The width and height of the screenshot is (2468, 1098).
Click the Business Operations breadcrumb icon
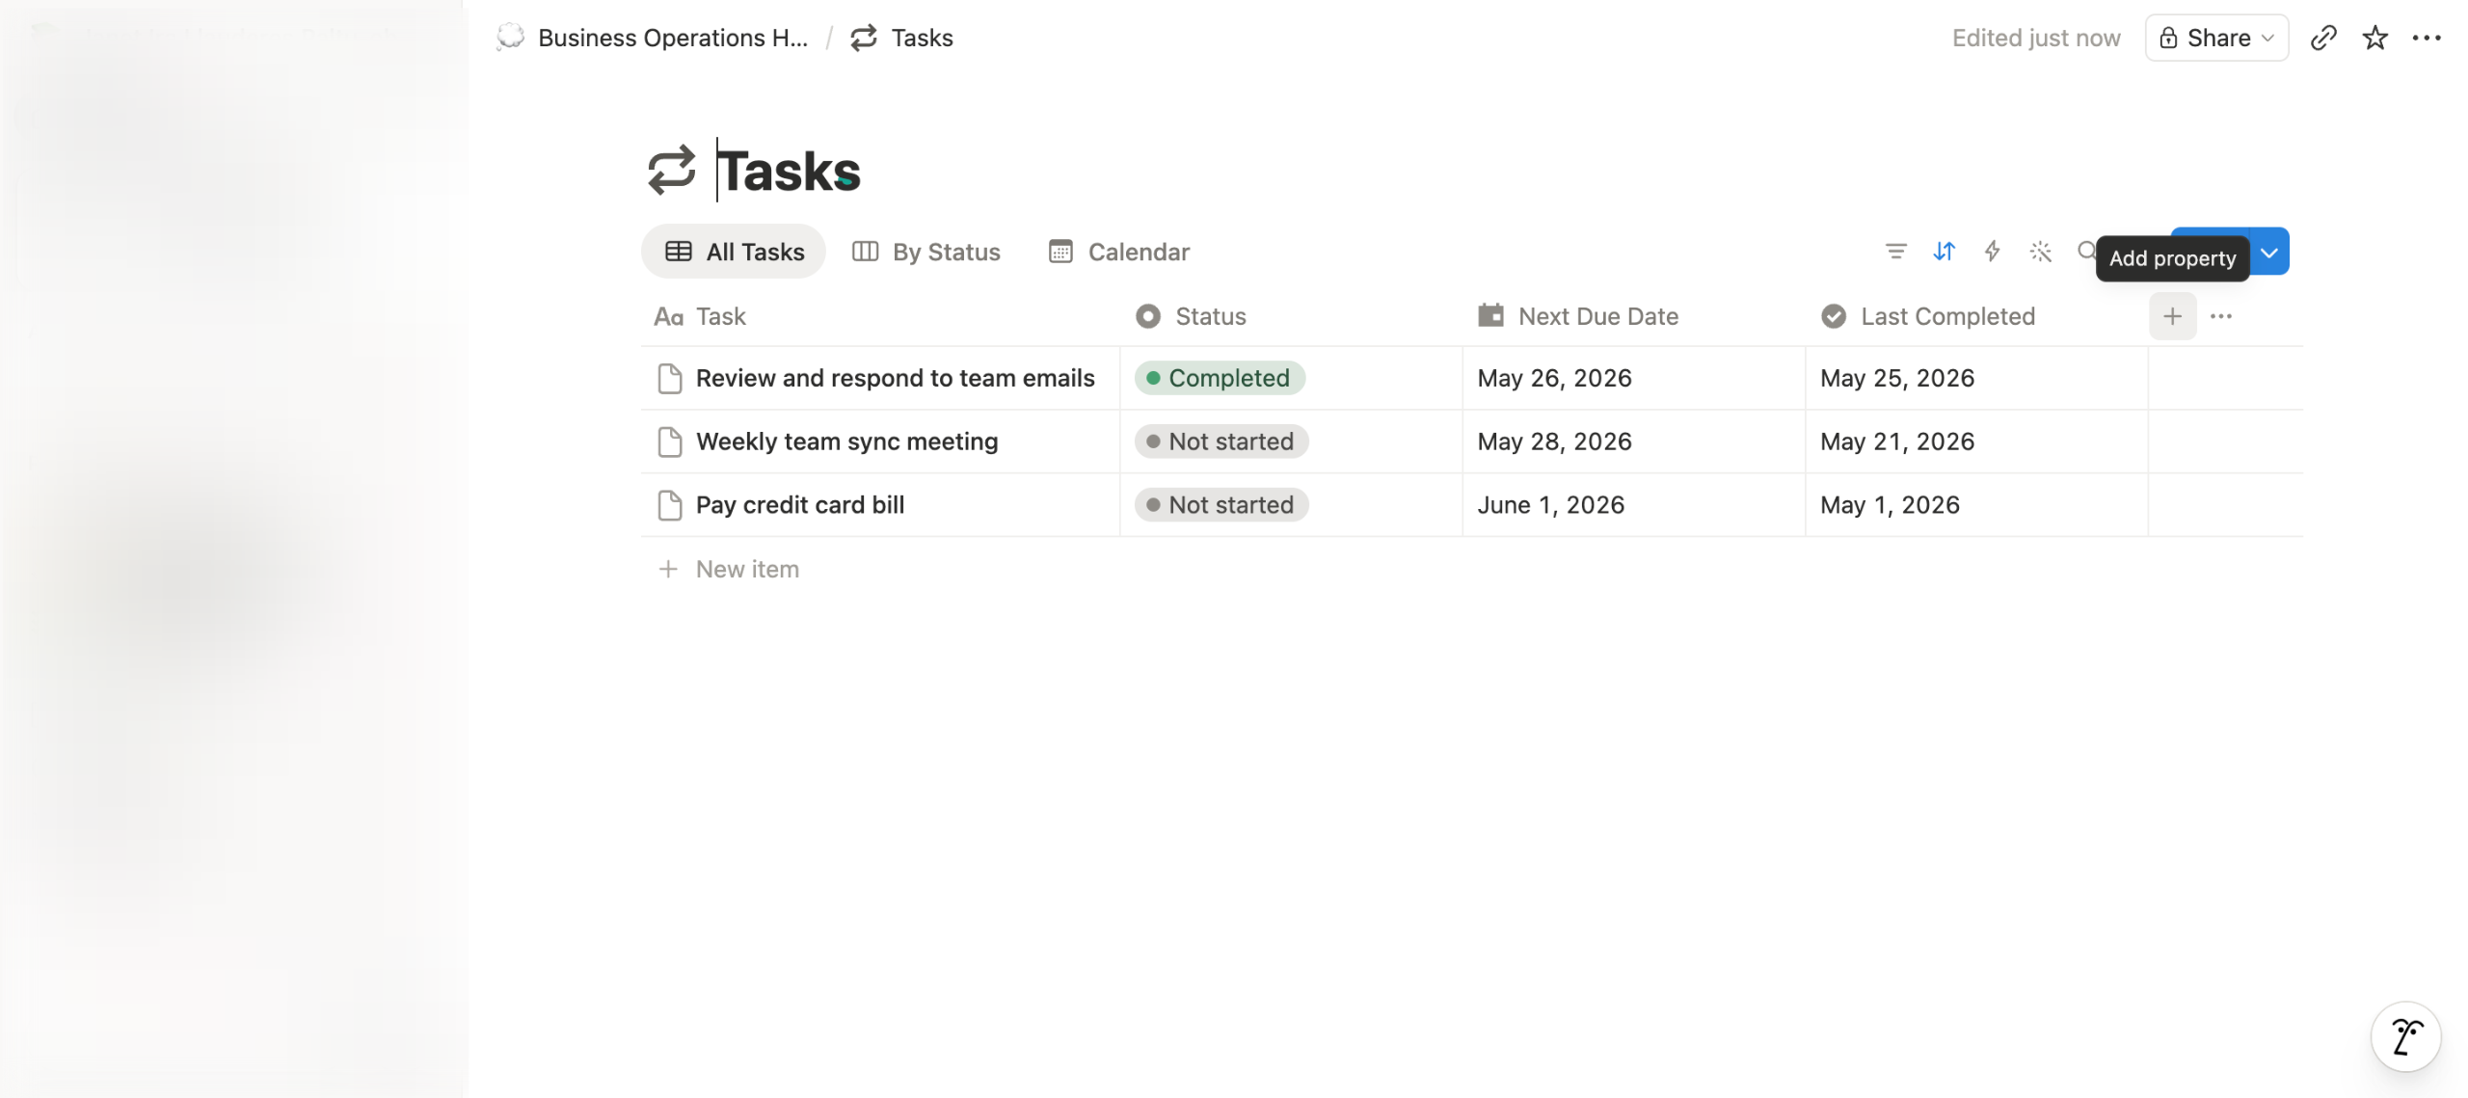click(x=511, y=38)
